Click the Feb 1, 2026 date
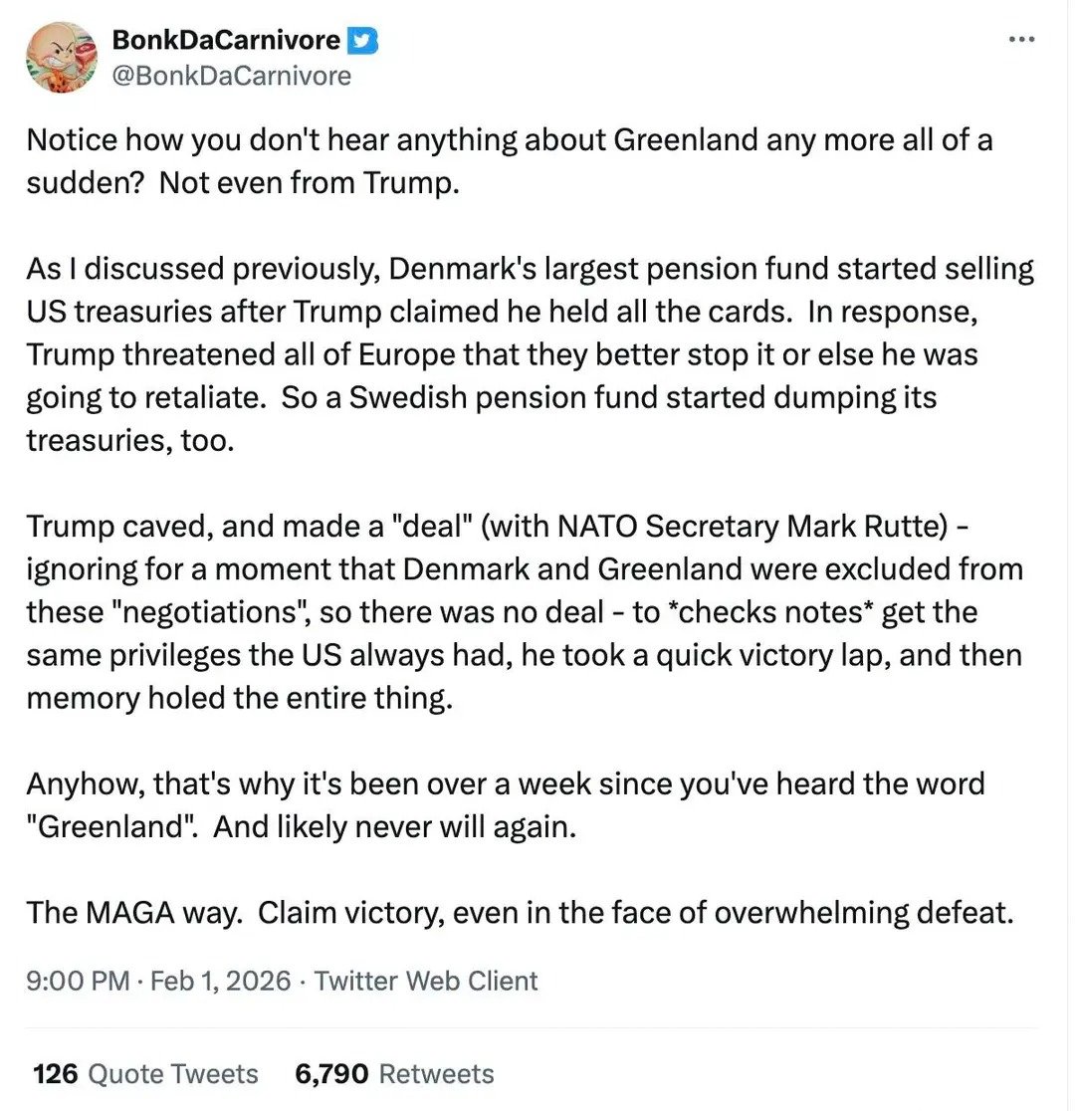This screenshot has height=1111, width=1075. 222,981
